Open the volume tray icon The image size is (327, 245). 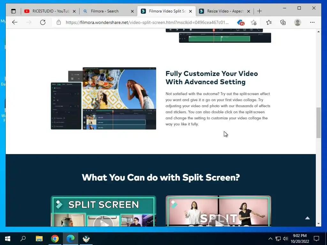285,239
